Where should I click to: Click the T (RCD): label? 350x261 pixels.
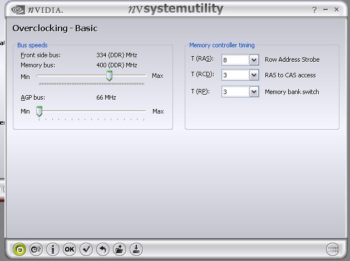click(x=203, y=75)
